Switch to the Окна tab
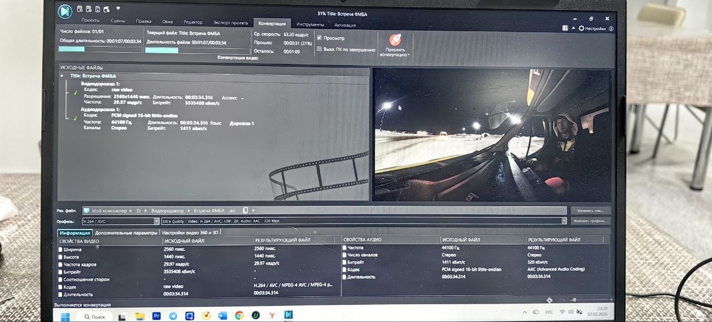The width and height of the screenshot is (712, 322). point(167,23)
